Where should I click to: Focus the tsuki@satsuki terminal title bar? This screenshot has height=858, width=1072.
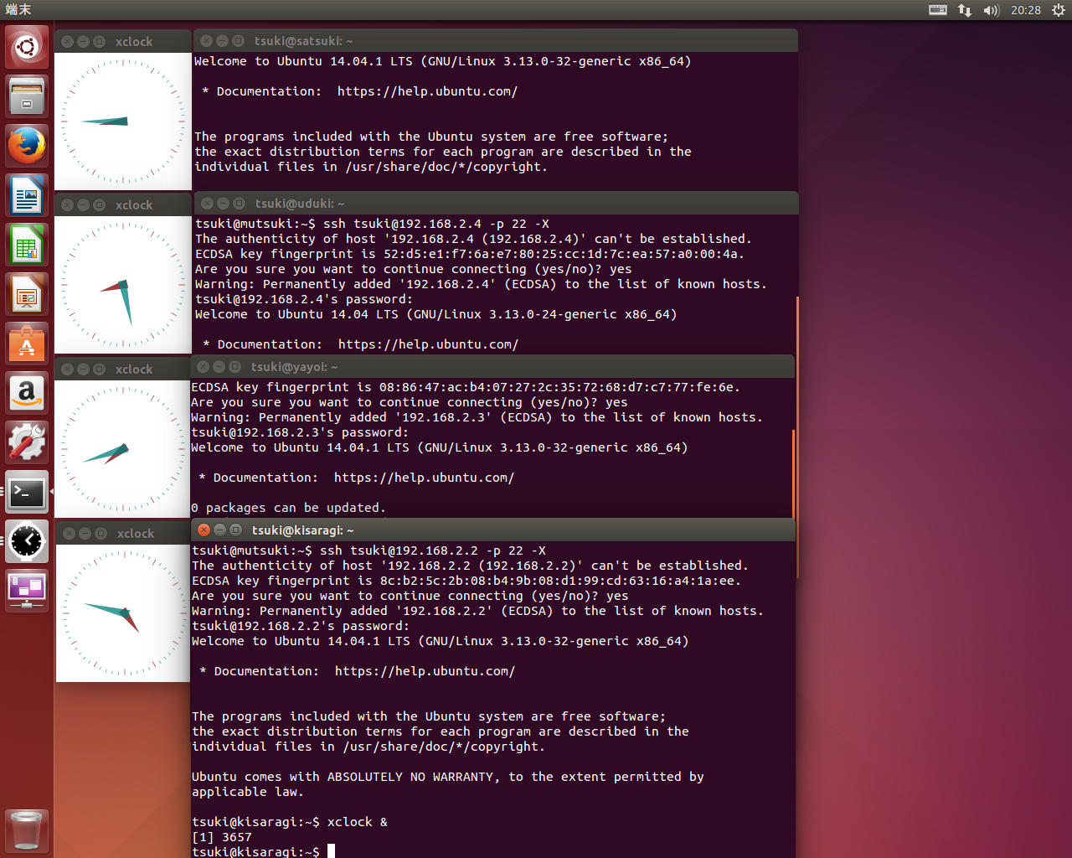click(495, 40)
